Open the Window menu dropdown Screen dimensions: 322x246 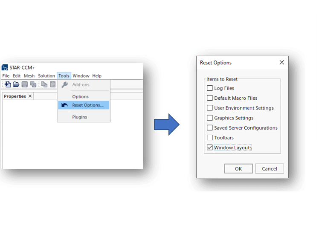point(81,76)
